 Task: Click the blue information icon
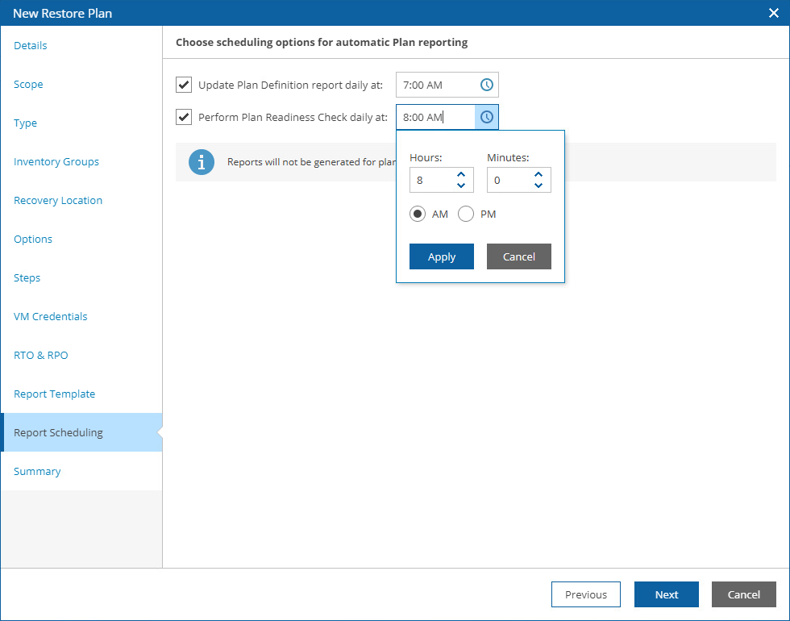pyautogui.click(x=201, y=162)
